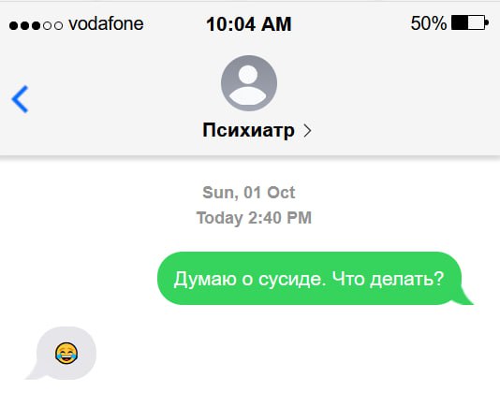Tap the text Что делать? in bubble
Image resolution: width=500 pixels, height=406 pixels.
point(388,279)
